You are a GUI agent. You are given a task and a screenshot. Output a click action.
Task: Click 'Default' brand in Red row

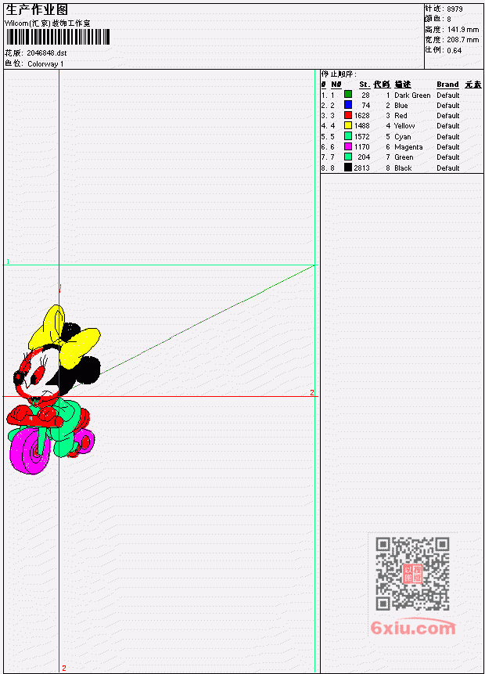tap(448, 116)
